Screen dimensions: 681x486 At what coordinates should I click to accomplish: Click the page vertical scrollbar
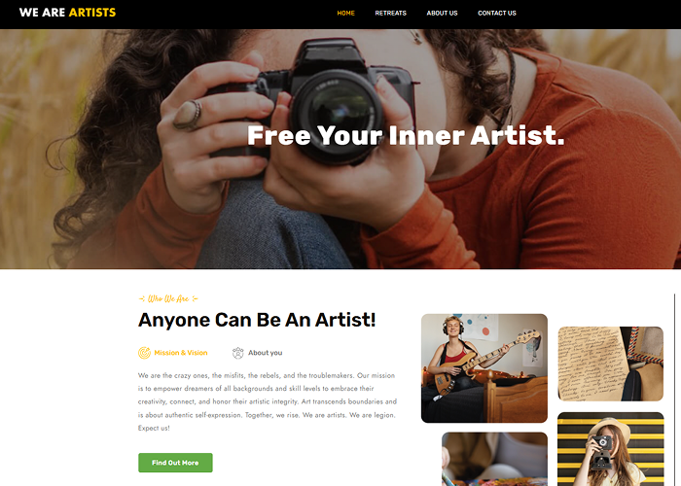tap(674, 390)
